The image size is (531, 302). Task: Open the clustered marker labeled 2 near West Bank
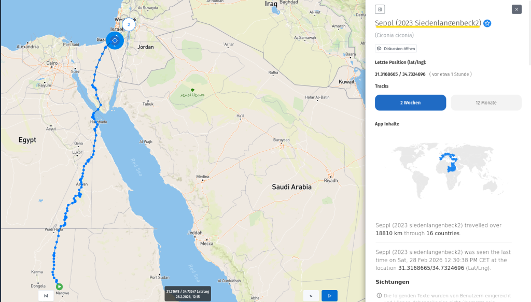pyautogui.click(x=128, y=24)
